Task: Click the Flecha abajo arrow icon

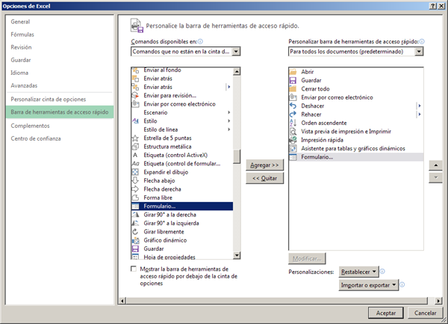Action: 135,180
